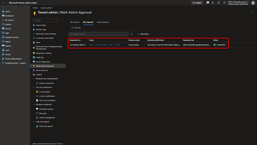
Task: Open Explorer in left navigation
Action: (x=8, y=24)
